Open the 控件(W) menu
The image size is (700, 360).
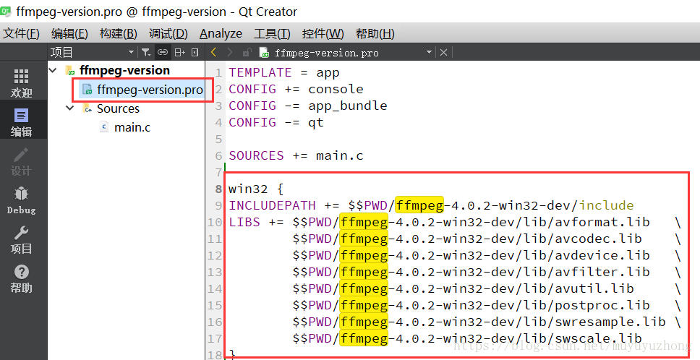coord(323,33)
